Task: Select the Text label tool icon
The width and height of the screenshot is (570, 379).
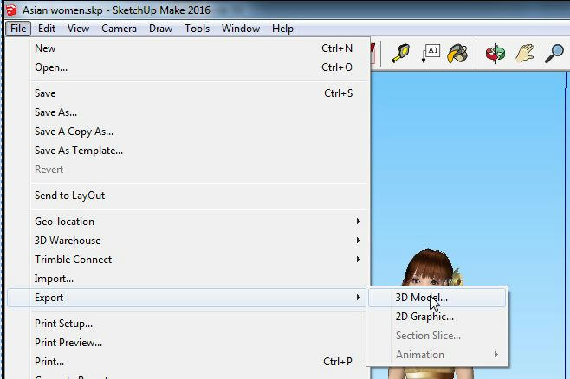Action: [431, 54]
